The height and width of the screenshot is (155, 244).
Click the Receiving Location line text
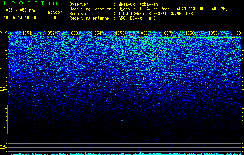click(173, 9)
